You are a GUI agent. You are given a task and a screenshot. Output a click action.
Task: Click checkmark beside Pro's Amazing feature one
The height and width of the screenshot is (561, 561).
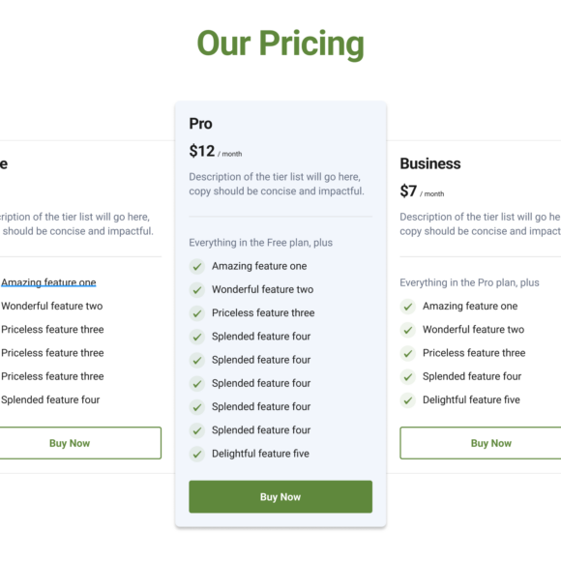click(196, 267)
